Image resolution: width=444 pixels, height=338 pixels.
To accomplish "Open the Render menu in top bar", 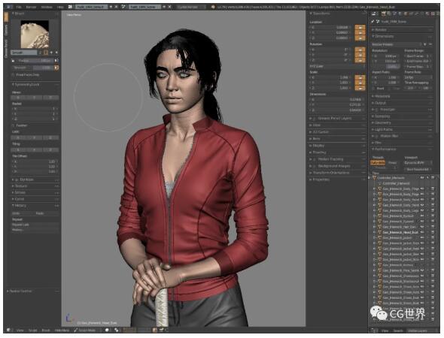I will click(31, 7).
